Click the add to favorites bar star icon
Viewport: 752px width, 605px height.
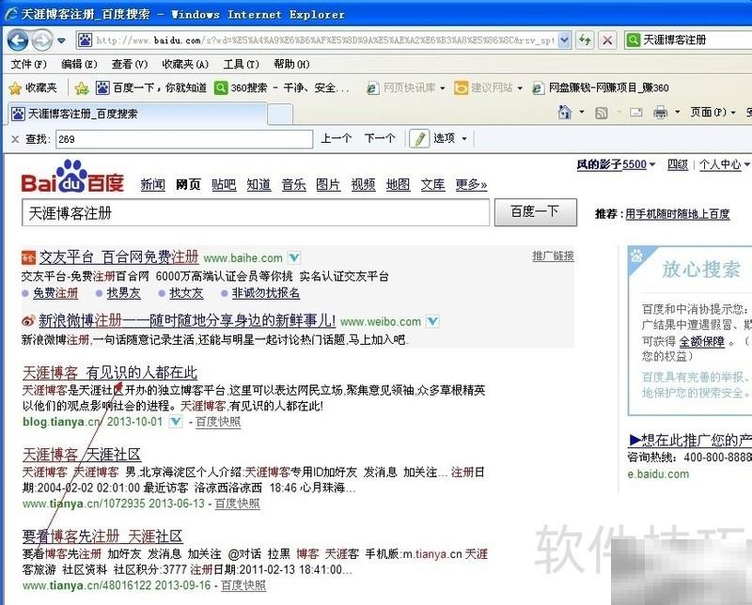82,88
